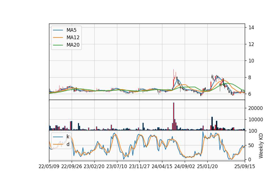Click the volume axis value 10000
Image resolution: width=272 pixels, height=196 pixels.
click(x=256, y=120)
